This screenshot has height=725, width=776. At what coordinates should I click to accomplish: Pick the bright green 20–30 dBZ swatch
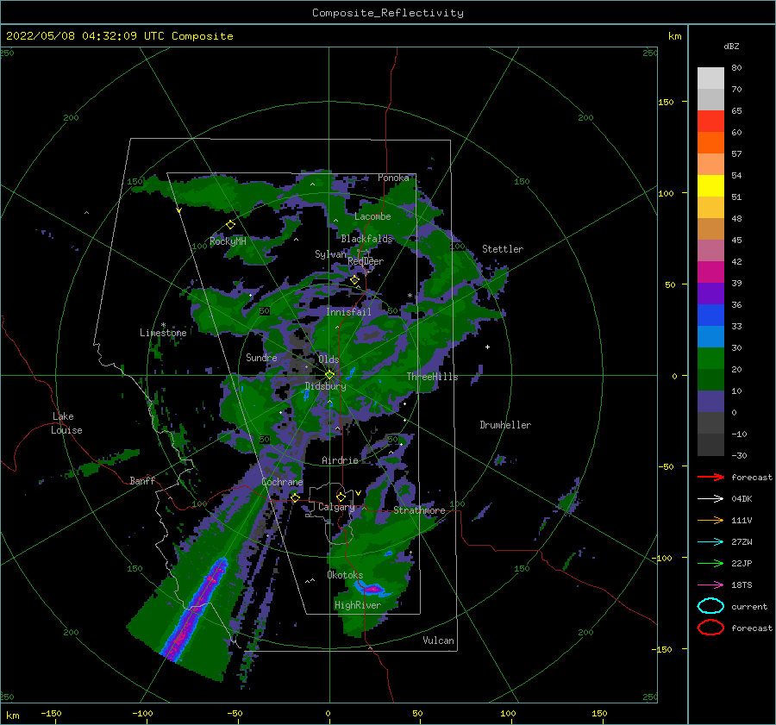click(710, 358)
